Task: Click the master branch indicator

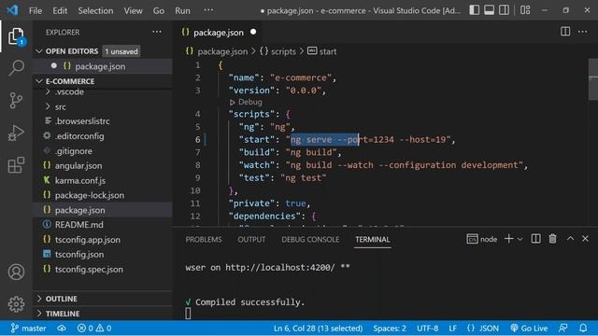Action: click(29, 328)
